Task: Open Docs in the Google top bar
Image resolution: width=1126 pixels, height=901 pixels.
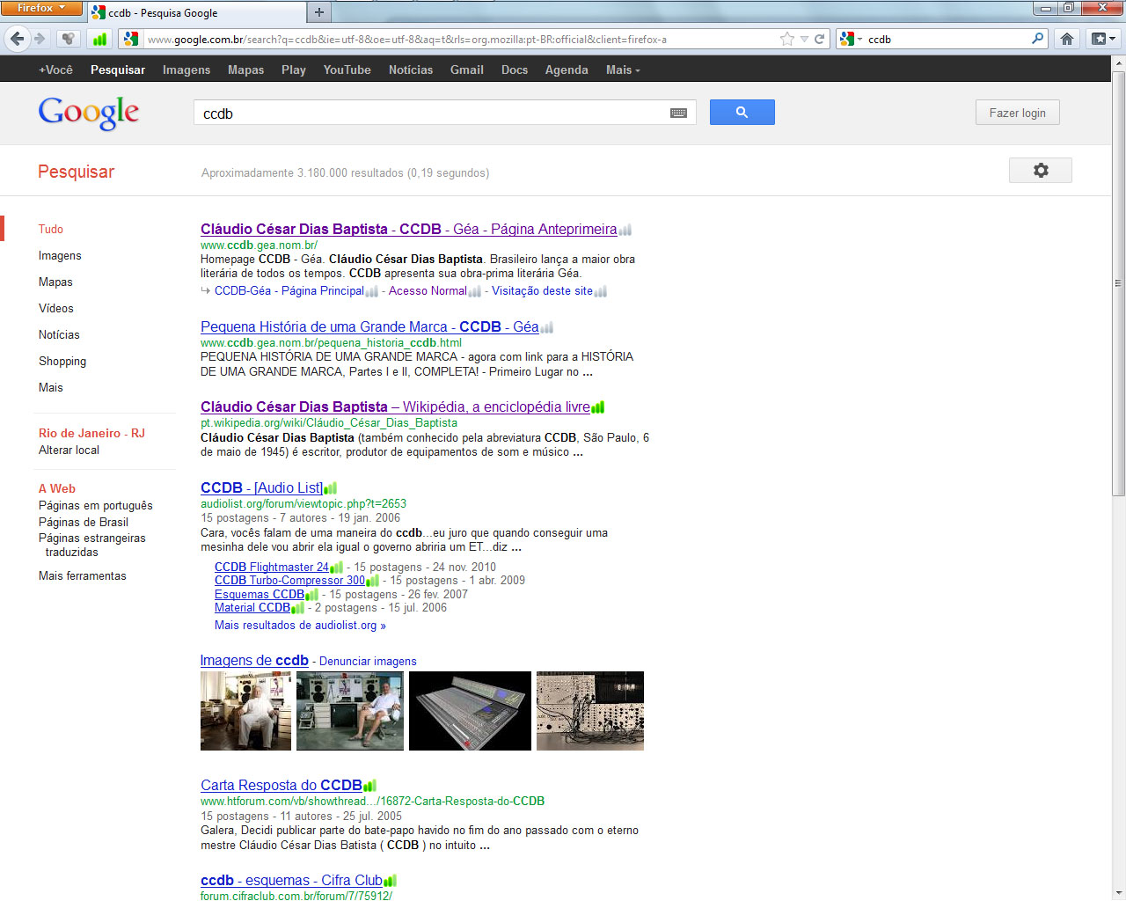Action: point(515,70)
